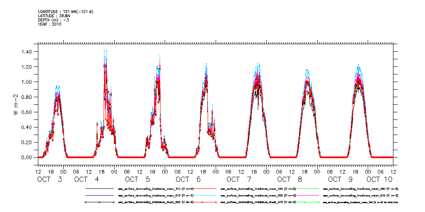Image resolution: width=425 pixels, height=212 pixels.
Task: Click the OCT 5 date label
Action: click(138, 179)
